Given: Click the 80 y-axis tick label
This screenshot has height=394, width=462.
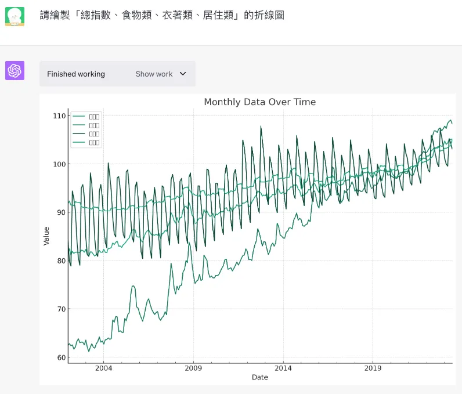Looking at the screenshot, I should coord(62,261).
